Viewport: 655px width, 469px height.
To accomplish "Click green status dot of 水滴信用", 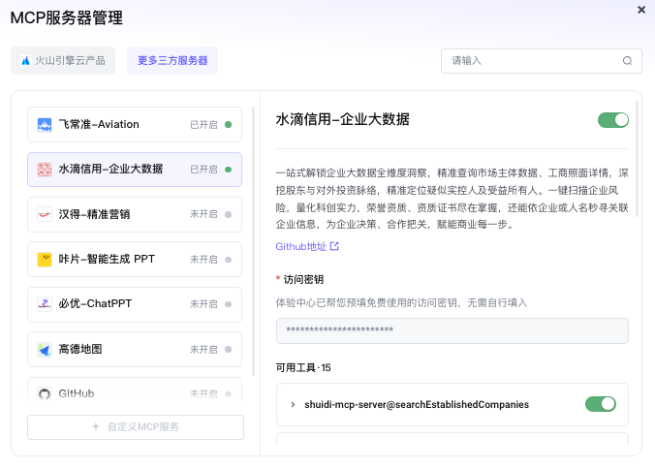I will [x=228, y=170].
